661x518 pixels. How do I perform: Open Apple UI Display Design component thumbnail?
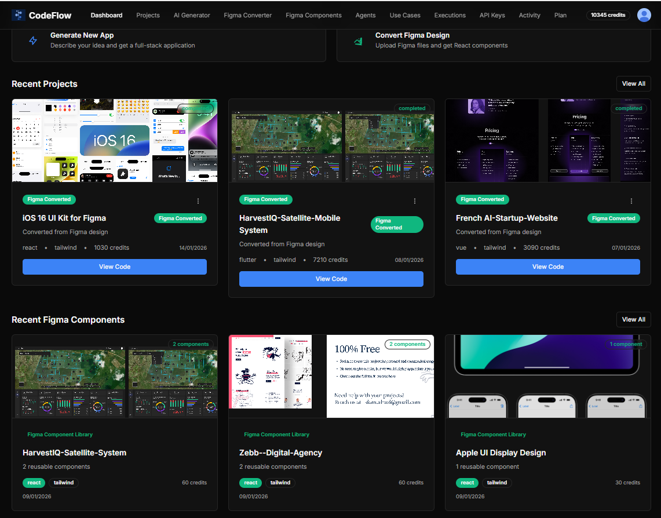[548, 377]
